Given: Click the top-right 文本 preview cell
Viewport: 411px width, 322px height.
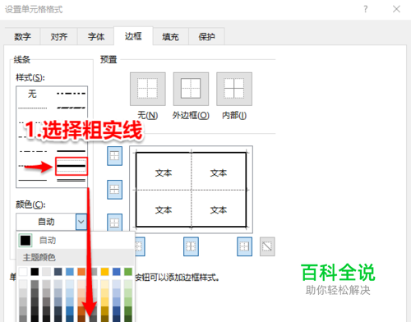Looking at the screenshot, I should pyautogui.click(x=219, y=173).
